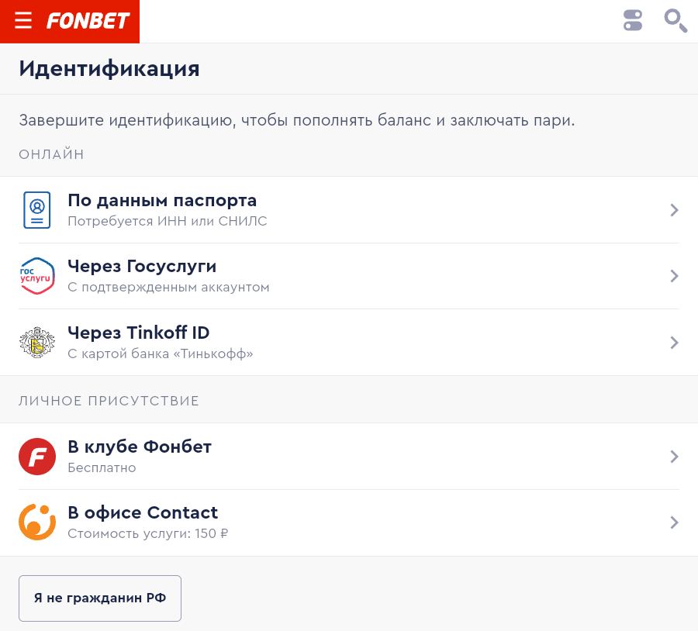Choose «В офисе Contact» option

point(143,513)
